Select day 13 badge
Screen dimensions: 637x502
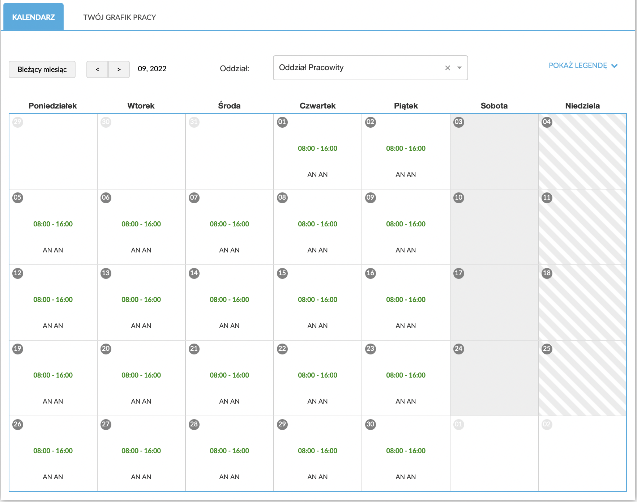106,273
